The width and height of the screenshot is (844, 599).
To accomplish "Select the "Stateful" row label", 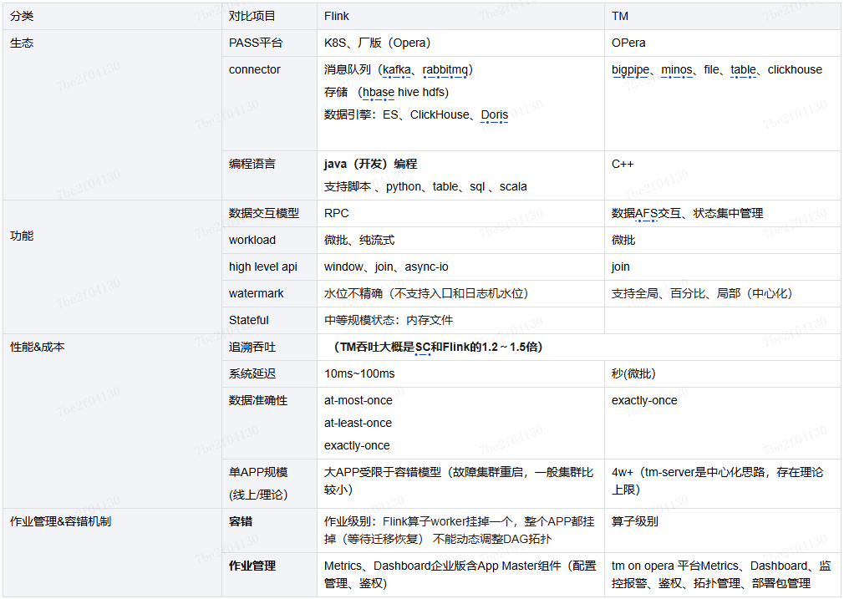I will [249, 320].
